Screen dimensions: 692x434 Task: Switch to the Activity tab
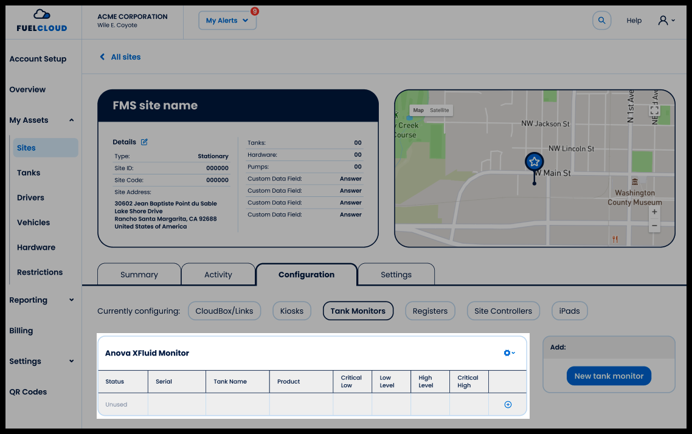(218, 274)
